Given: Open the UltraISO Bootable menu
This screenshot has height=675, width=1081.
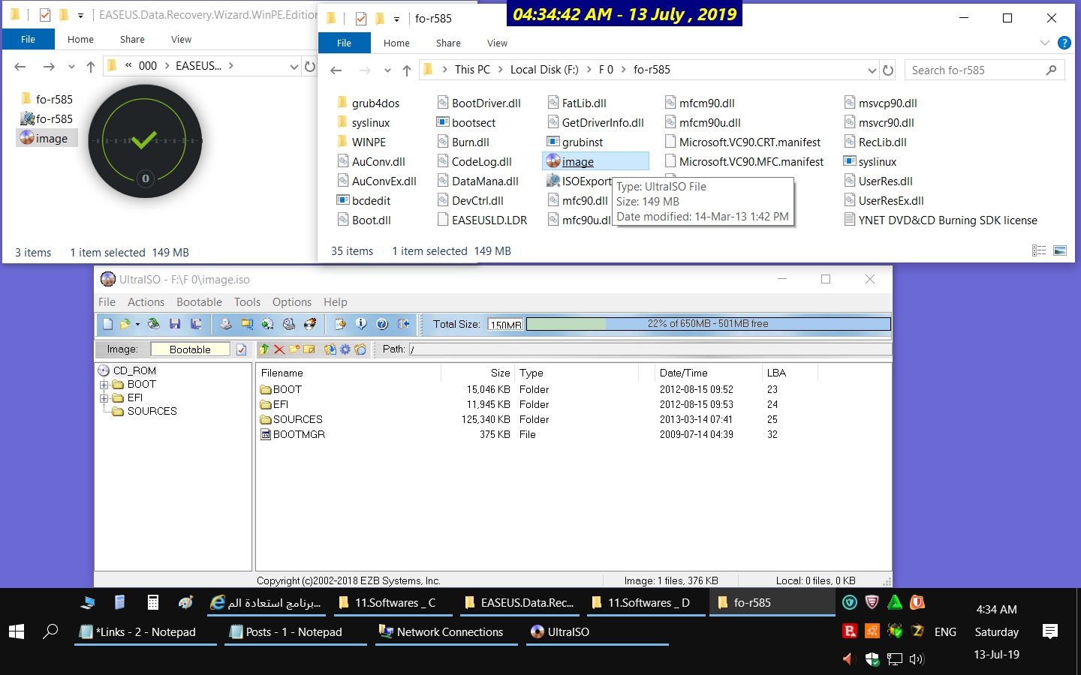Looking at the screenshot, I should tap(199, 302).
